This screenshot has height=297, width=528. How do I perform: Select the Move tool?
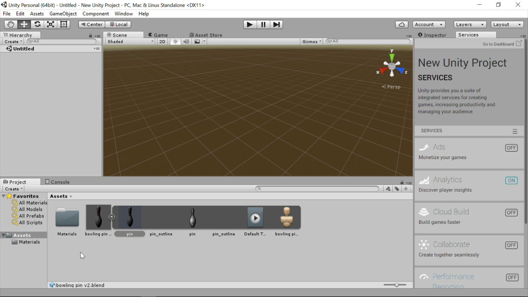click(24, 25)
